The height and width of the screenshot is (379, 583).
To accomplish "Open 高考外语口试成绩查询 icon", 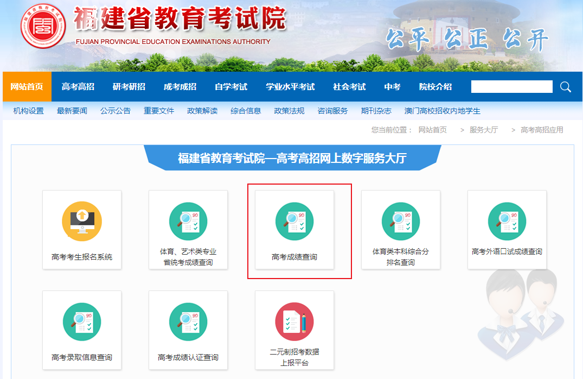I will (507, 221).
